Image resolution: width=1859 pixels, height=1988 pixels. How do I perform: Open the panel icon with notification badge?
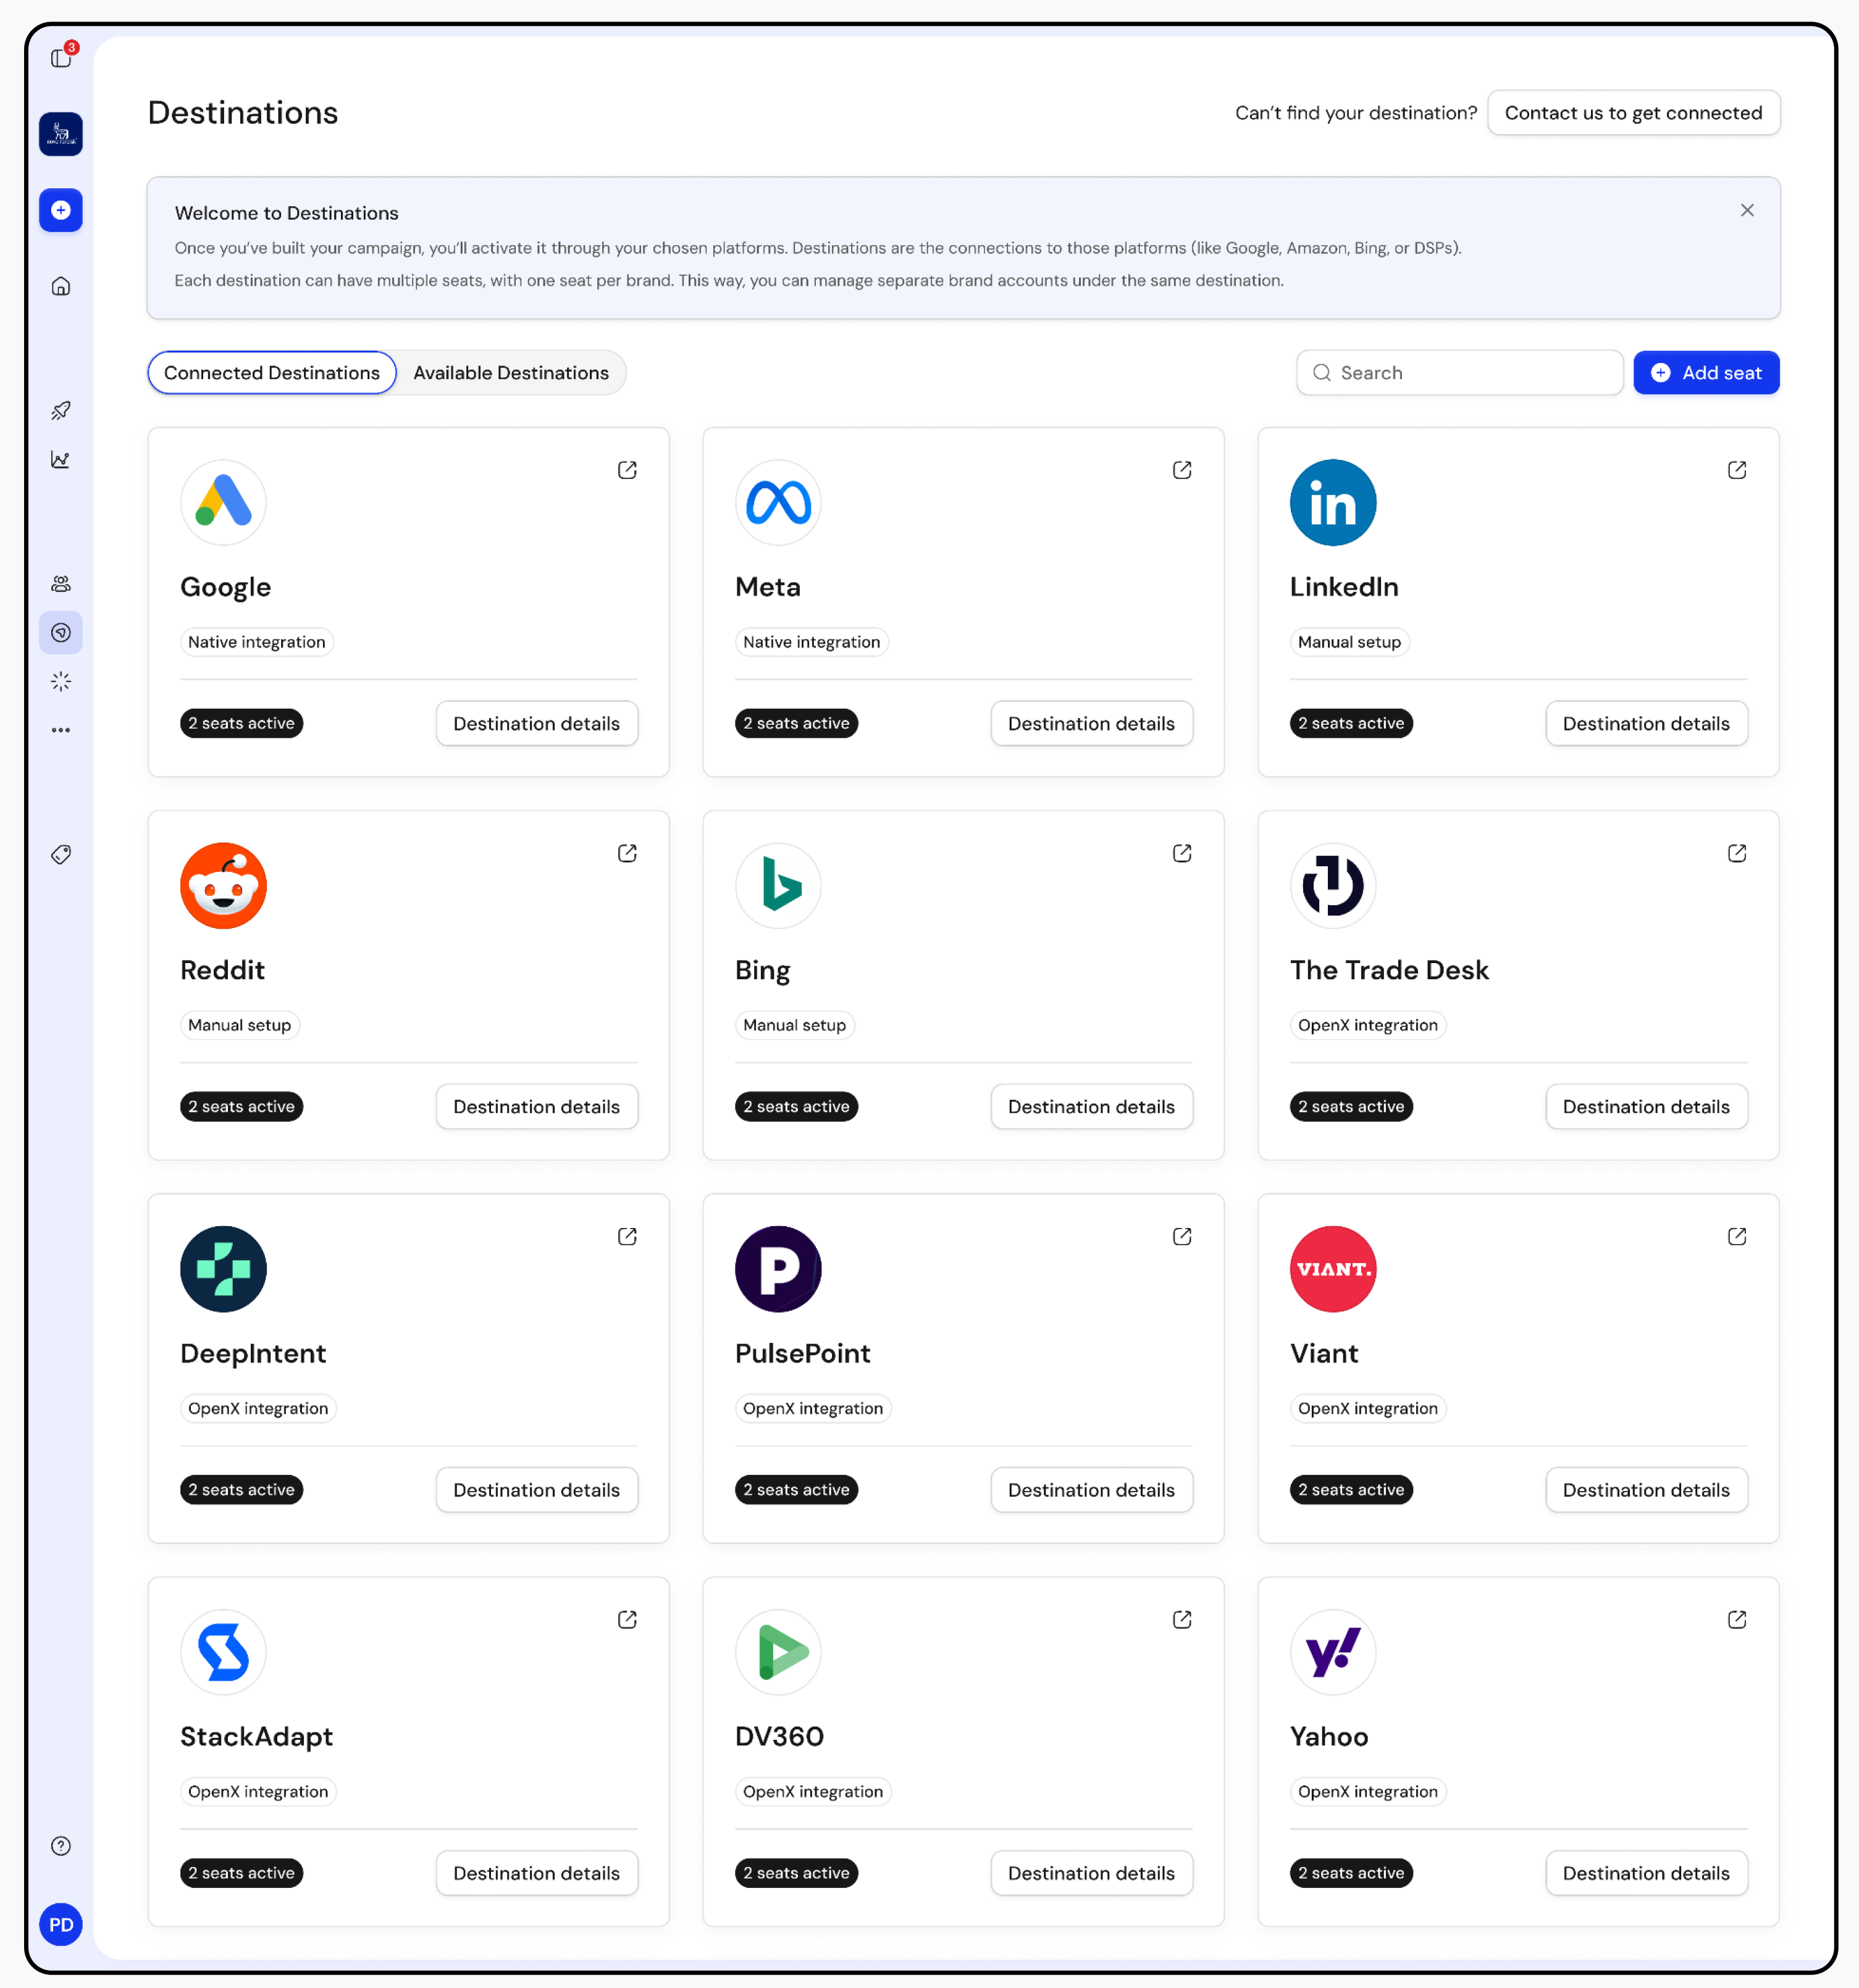point(61,58)
